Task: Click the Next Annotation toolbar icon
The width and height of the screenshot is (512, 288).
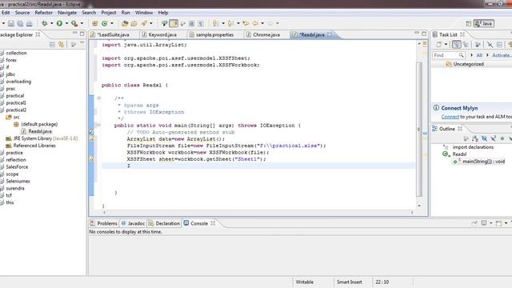Action: coord(215,23)
